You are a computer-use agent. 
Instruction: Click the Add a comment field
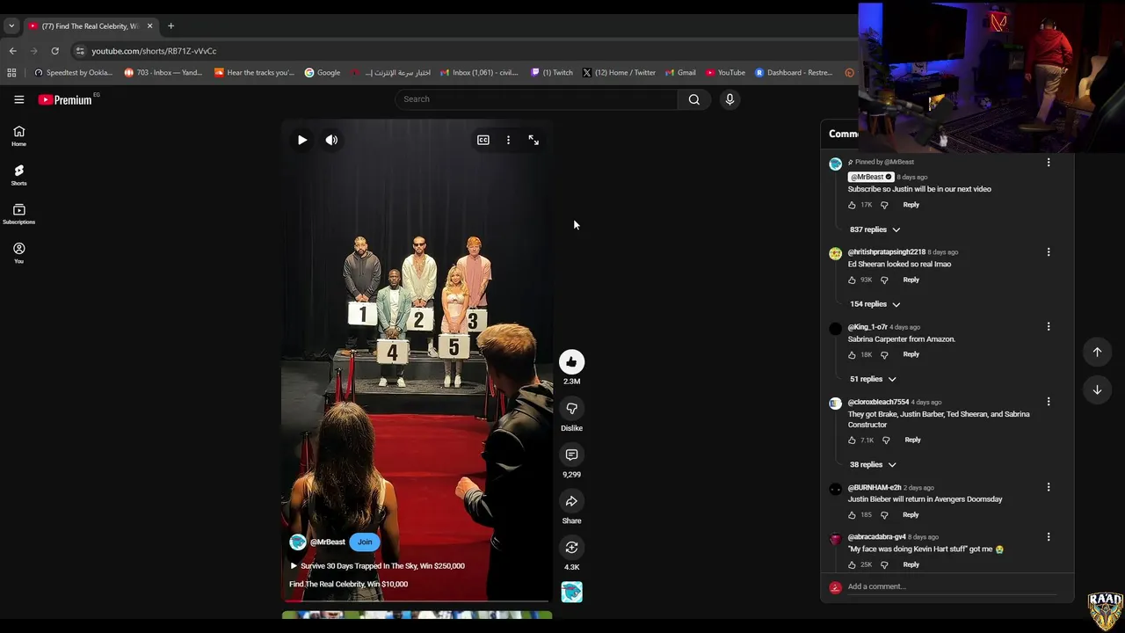[951, 586]
